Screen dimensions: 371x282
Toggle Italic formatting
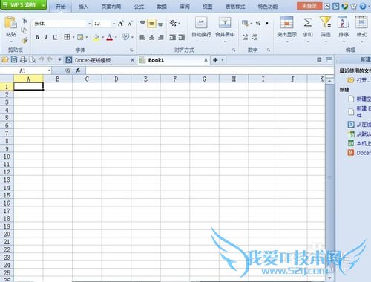tap(46, 37)
